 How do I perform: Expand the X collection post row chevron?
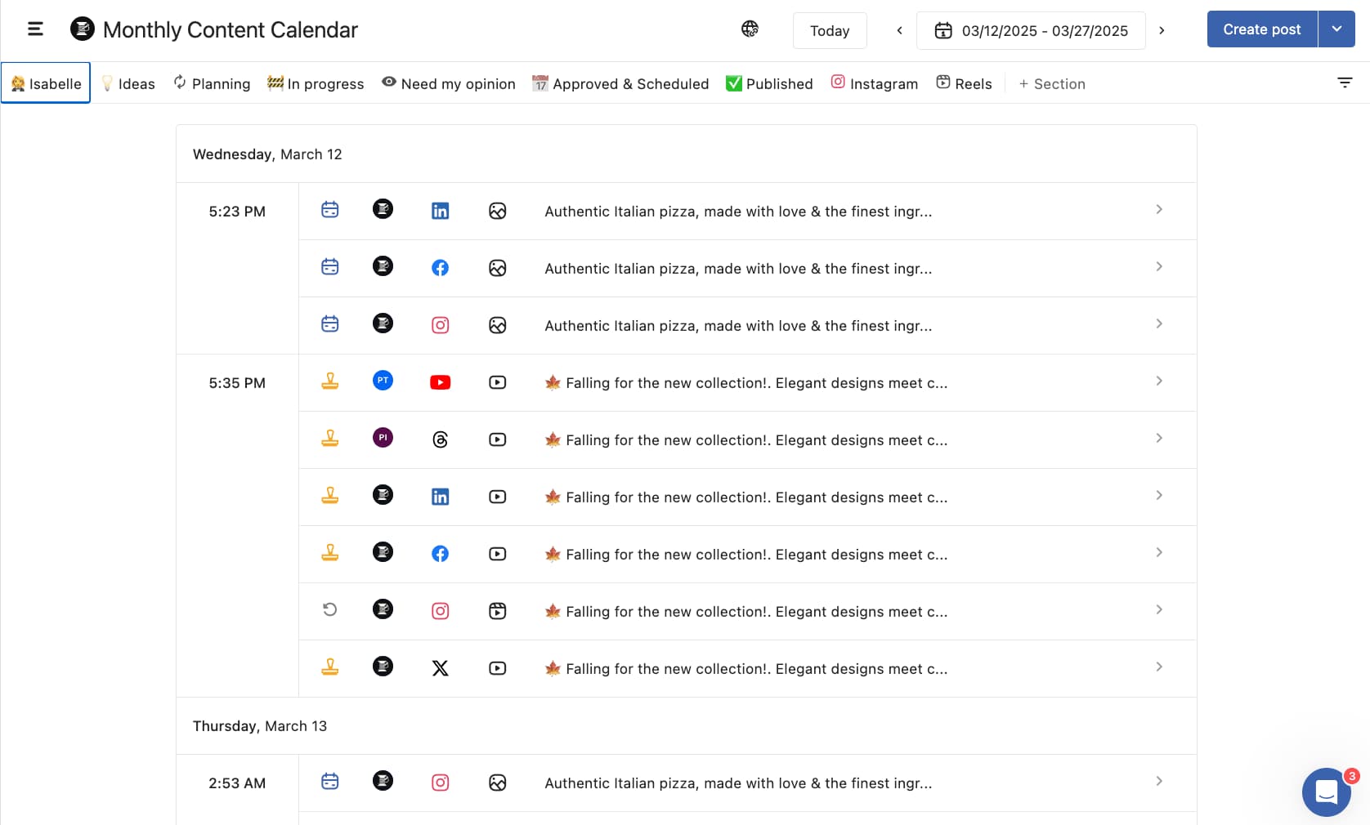tap(1158, 667)
